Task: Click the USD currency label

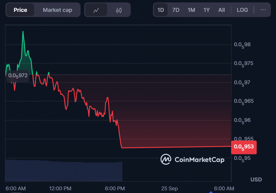Action: (x=256, y=180)
